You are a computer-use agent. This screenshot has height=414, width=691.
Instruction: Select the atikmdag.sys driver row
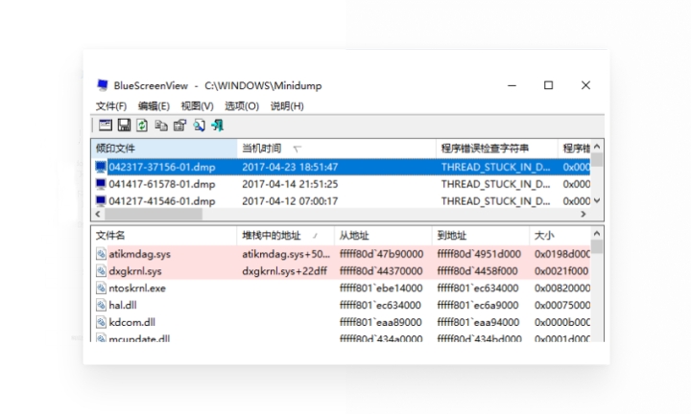(341, 254)
